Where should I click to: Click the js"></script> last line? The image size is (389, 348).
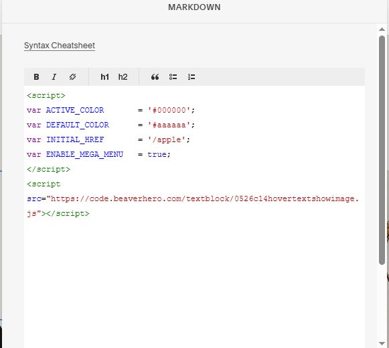click(x=58, y=214)
